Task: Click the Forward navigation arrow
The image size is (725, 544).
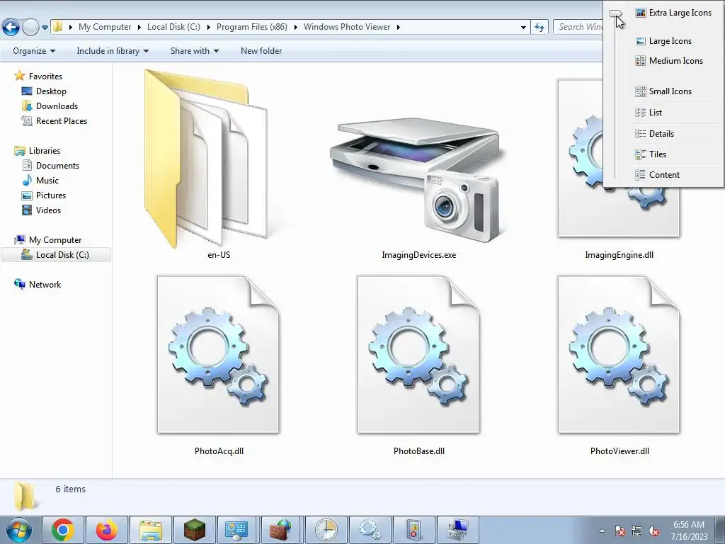Action: tap(30, 28)
